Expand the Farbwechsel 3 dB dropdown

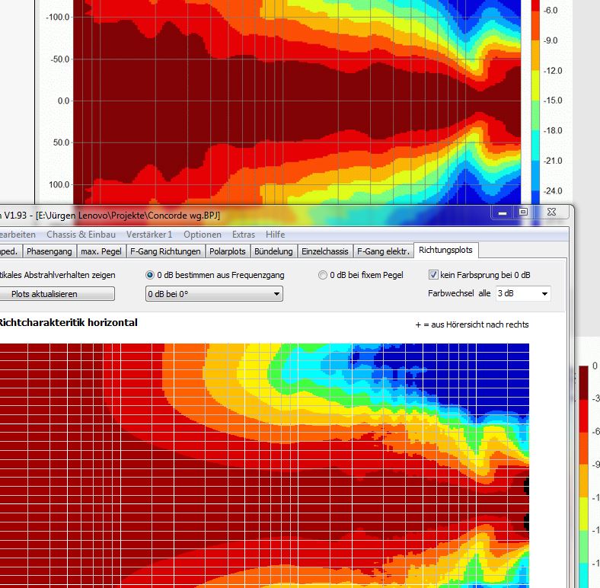(x=522, y=293)
